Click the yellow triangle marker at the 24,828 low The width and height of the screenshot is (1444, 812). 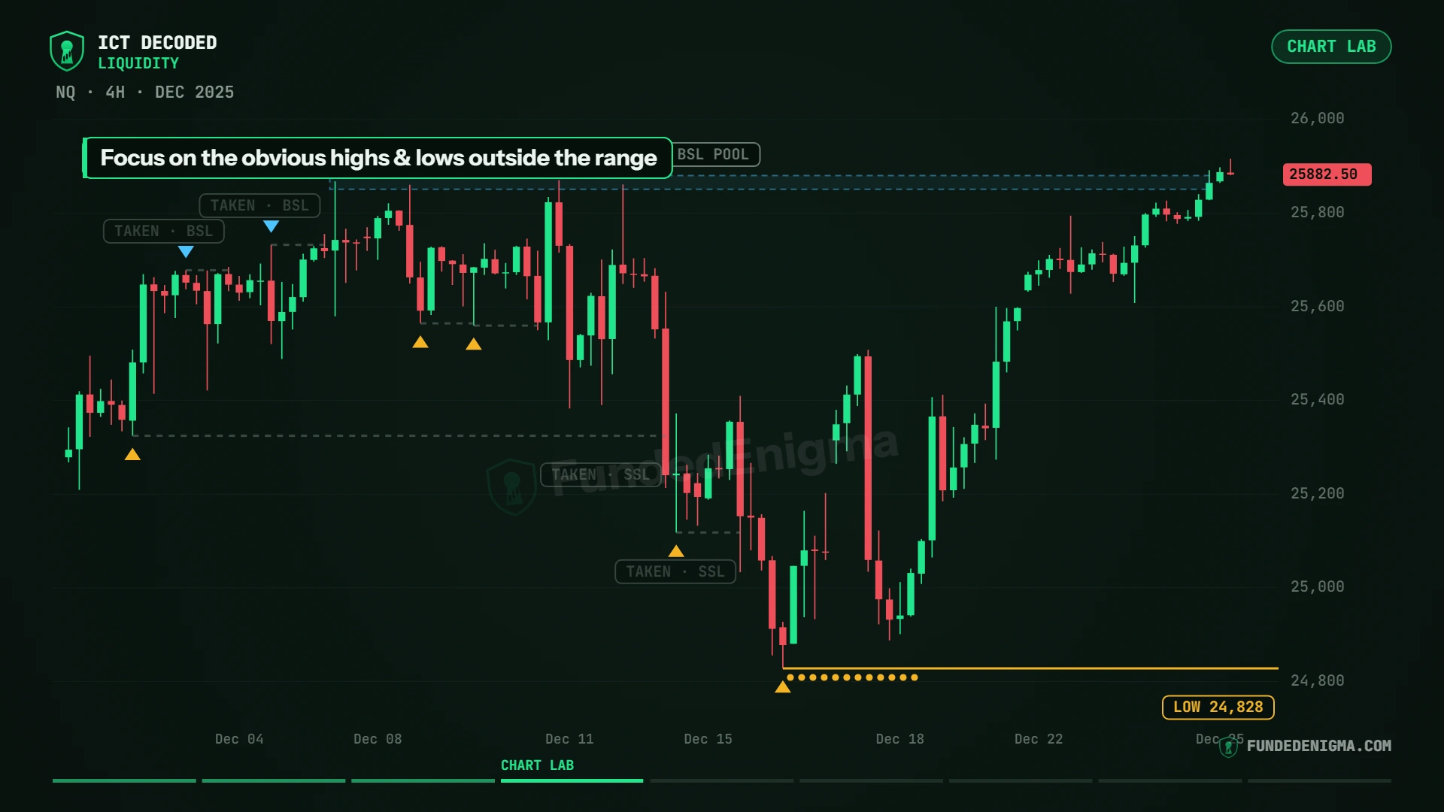pos(783,686)
